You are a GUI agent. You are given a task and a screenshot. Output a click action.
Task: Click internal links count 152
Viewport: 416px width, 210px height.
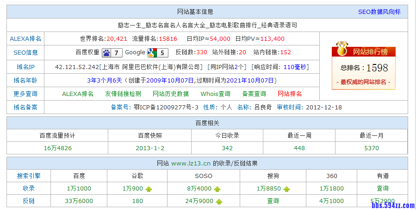click(286, 52)
